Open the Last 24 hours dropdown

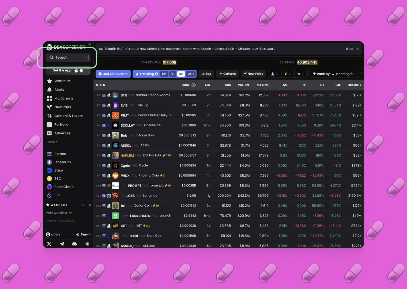point(113,74)
